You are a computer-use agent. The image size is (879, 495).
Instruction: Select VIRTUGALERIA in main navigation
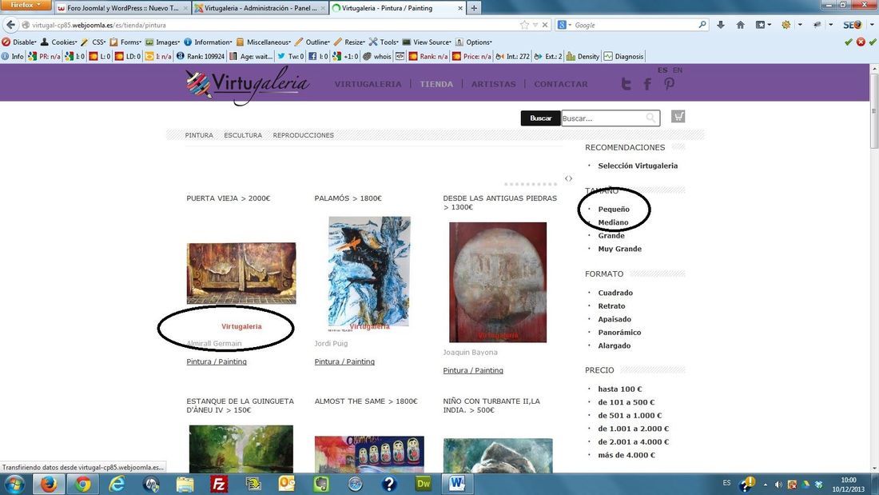[x=368, y=84]
